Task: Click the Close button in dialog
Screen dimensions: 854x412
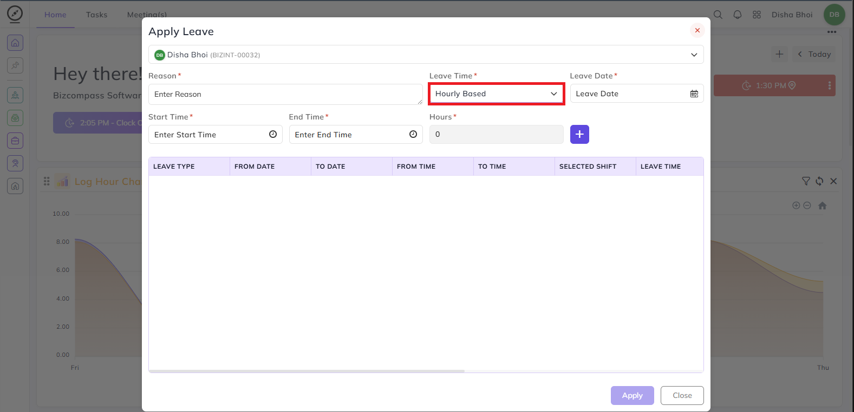Action: pos(682,395)
